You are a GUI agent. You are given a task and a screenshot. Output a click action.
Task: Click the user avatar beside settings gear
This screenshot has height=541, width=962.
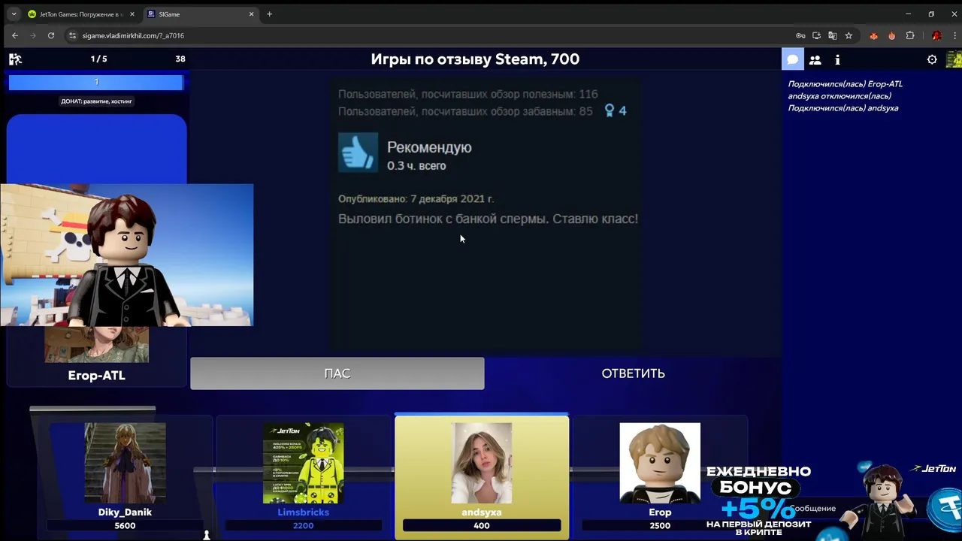954,59
